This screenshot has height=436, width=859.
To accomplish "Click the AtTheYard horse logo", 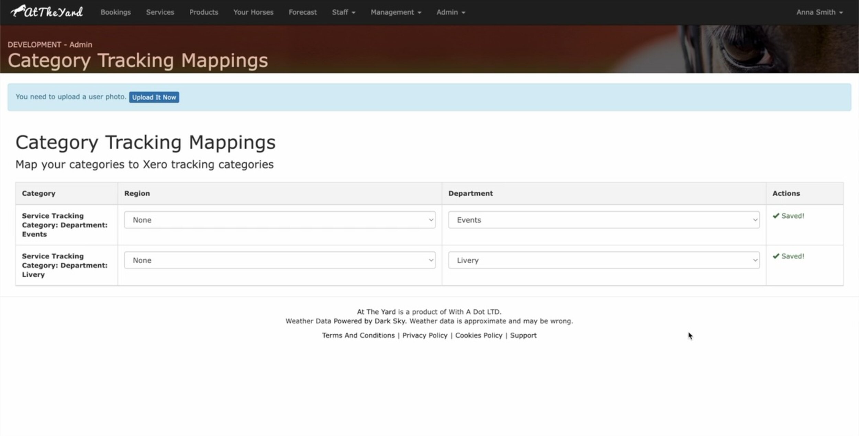I will (x=47, y=12).
